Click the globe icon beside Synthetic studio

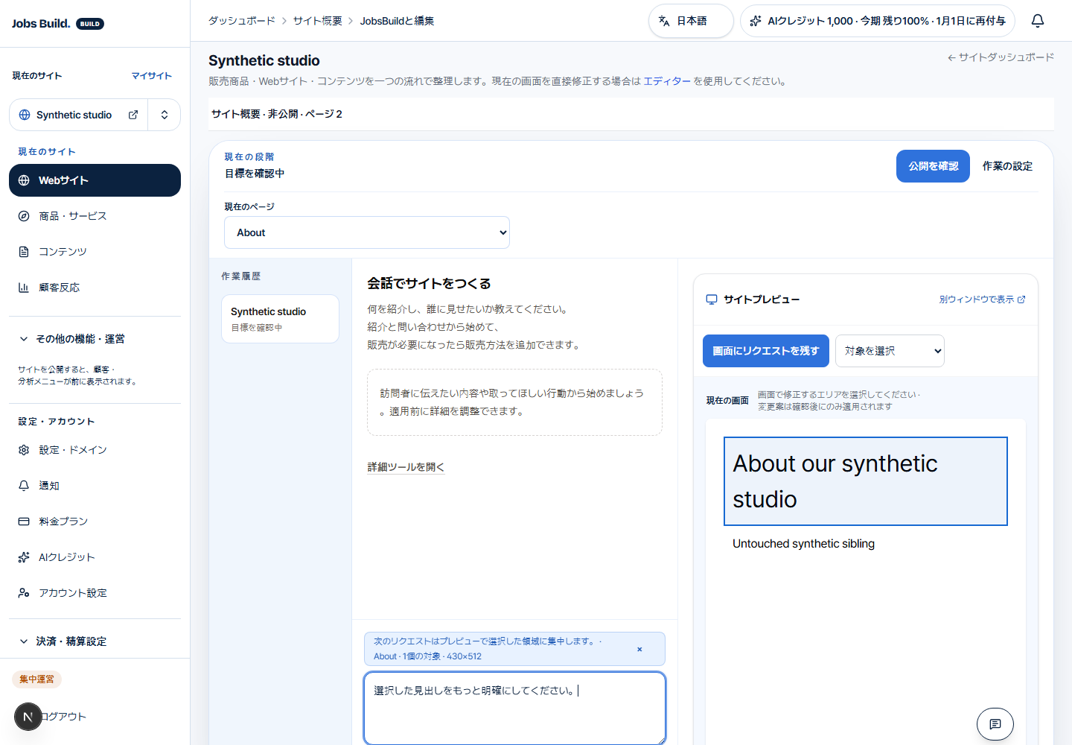25,115
